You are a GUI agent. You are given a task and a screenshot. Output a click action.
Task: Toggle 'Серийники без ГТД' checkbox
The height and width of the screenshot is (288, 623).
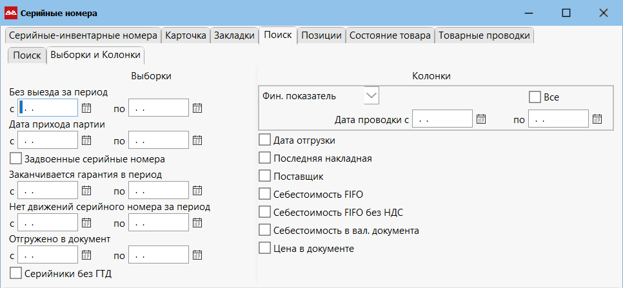[x=16, y=273]
